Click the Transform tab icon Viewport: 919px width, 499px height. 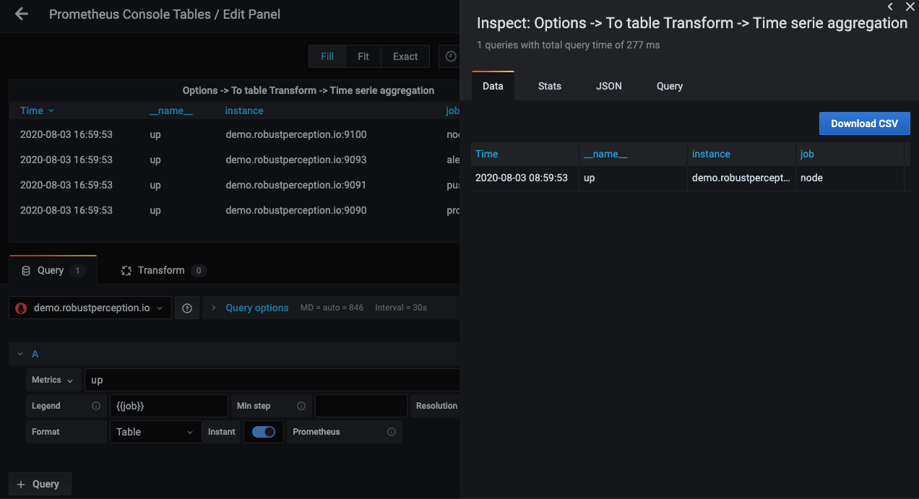[126, 271]
